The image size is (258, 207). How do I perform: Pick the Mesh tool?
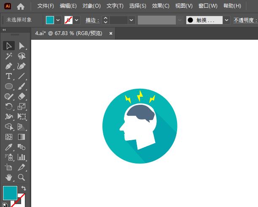[x=9, y=137]
